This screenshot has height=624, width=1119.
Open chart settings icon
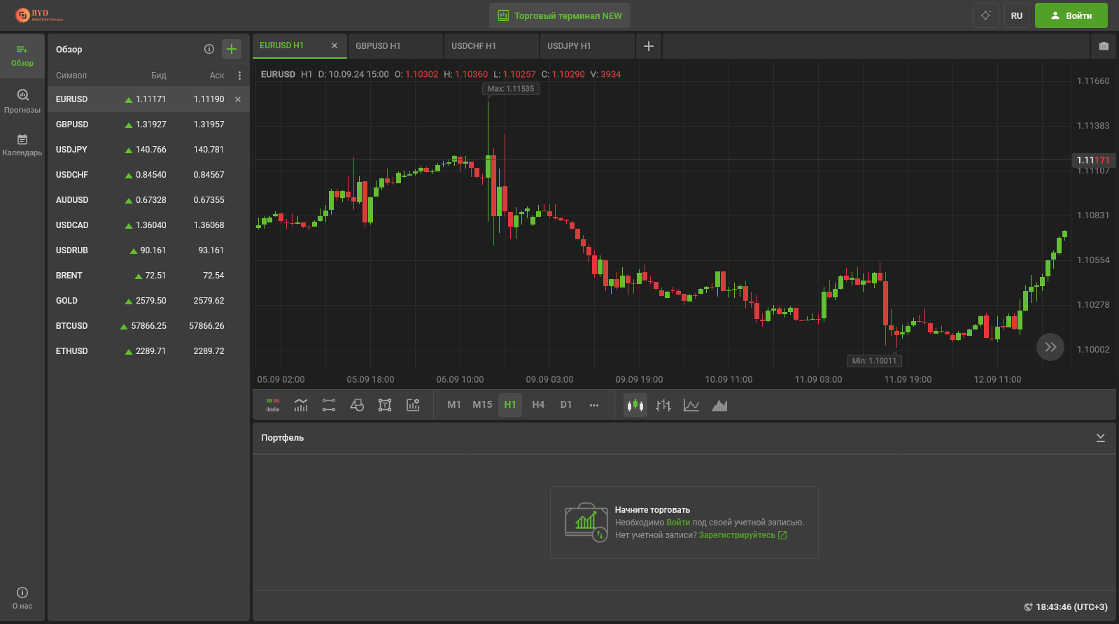(413, 405)
